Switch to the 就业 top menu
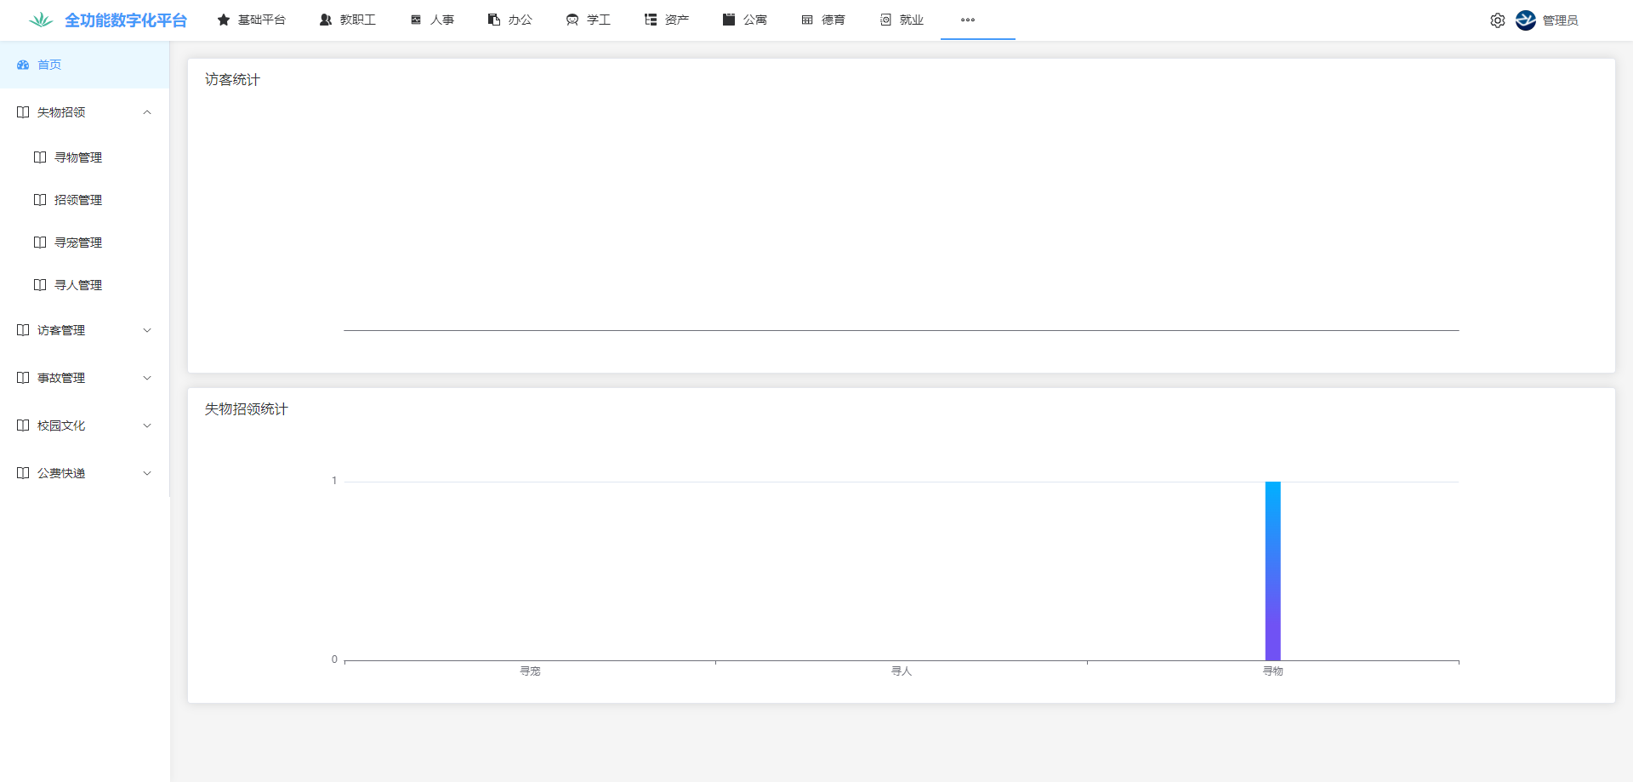 click(902, 20)
